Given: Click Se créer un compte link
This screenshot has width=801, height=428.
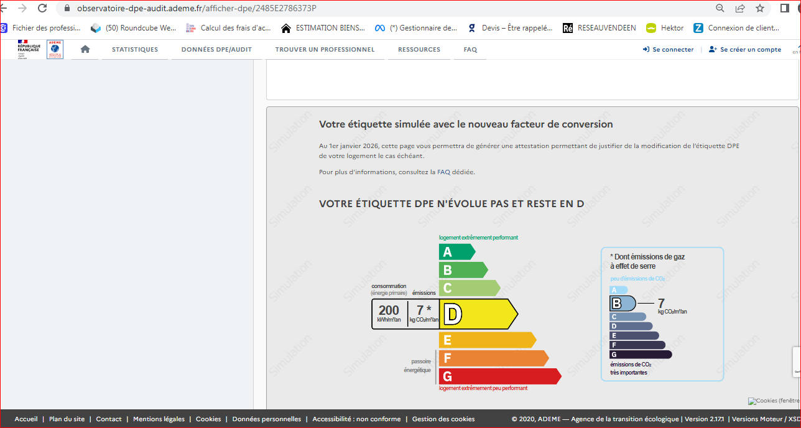Looking at the screenshot, I should coord(745,50).
